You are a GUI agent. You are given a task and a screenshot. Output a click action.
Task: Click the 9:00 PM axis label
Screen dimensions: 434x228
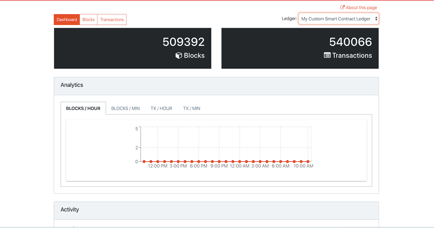[219, 166]
